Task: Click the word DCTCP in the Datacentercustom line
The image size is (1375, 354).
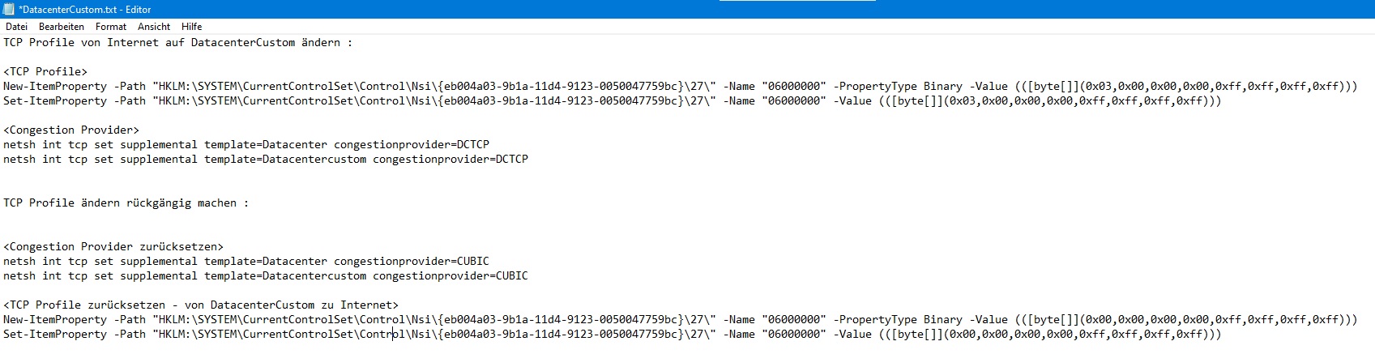Action: point(512,159)
